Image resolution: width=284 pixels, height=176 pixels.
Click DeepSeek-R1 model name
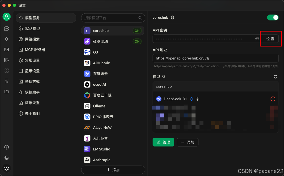click(175, 99)
